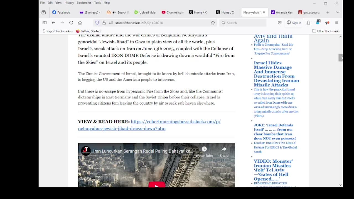Image resolution: width=354 pixels, height=199 pixels.
Task: Switch to the Amanda Yahoo tab
Action: [282, 12]
